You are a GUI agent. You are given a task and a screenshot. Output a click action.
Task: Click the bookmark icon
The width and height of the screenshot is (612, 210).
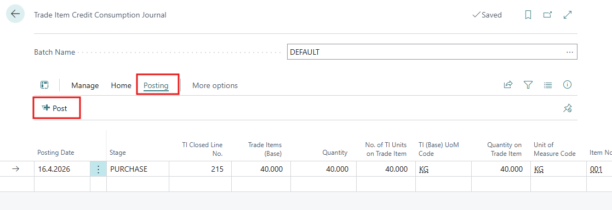(528, 15)
